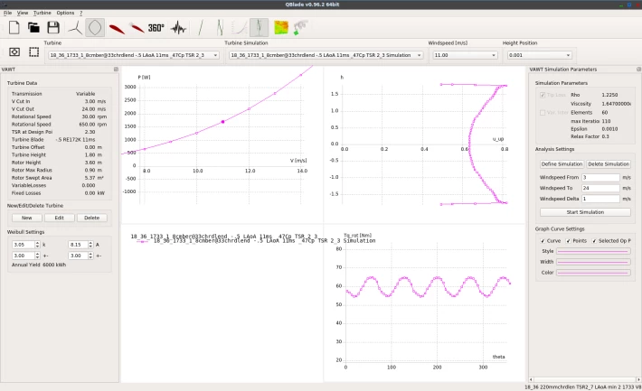Click the Relax Factor 0.3 value

(605, 136)
